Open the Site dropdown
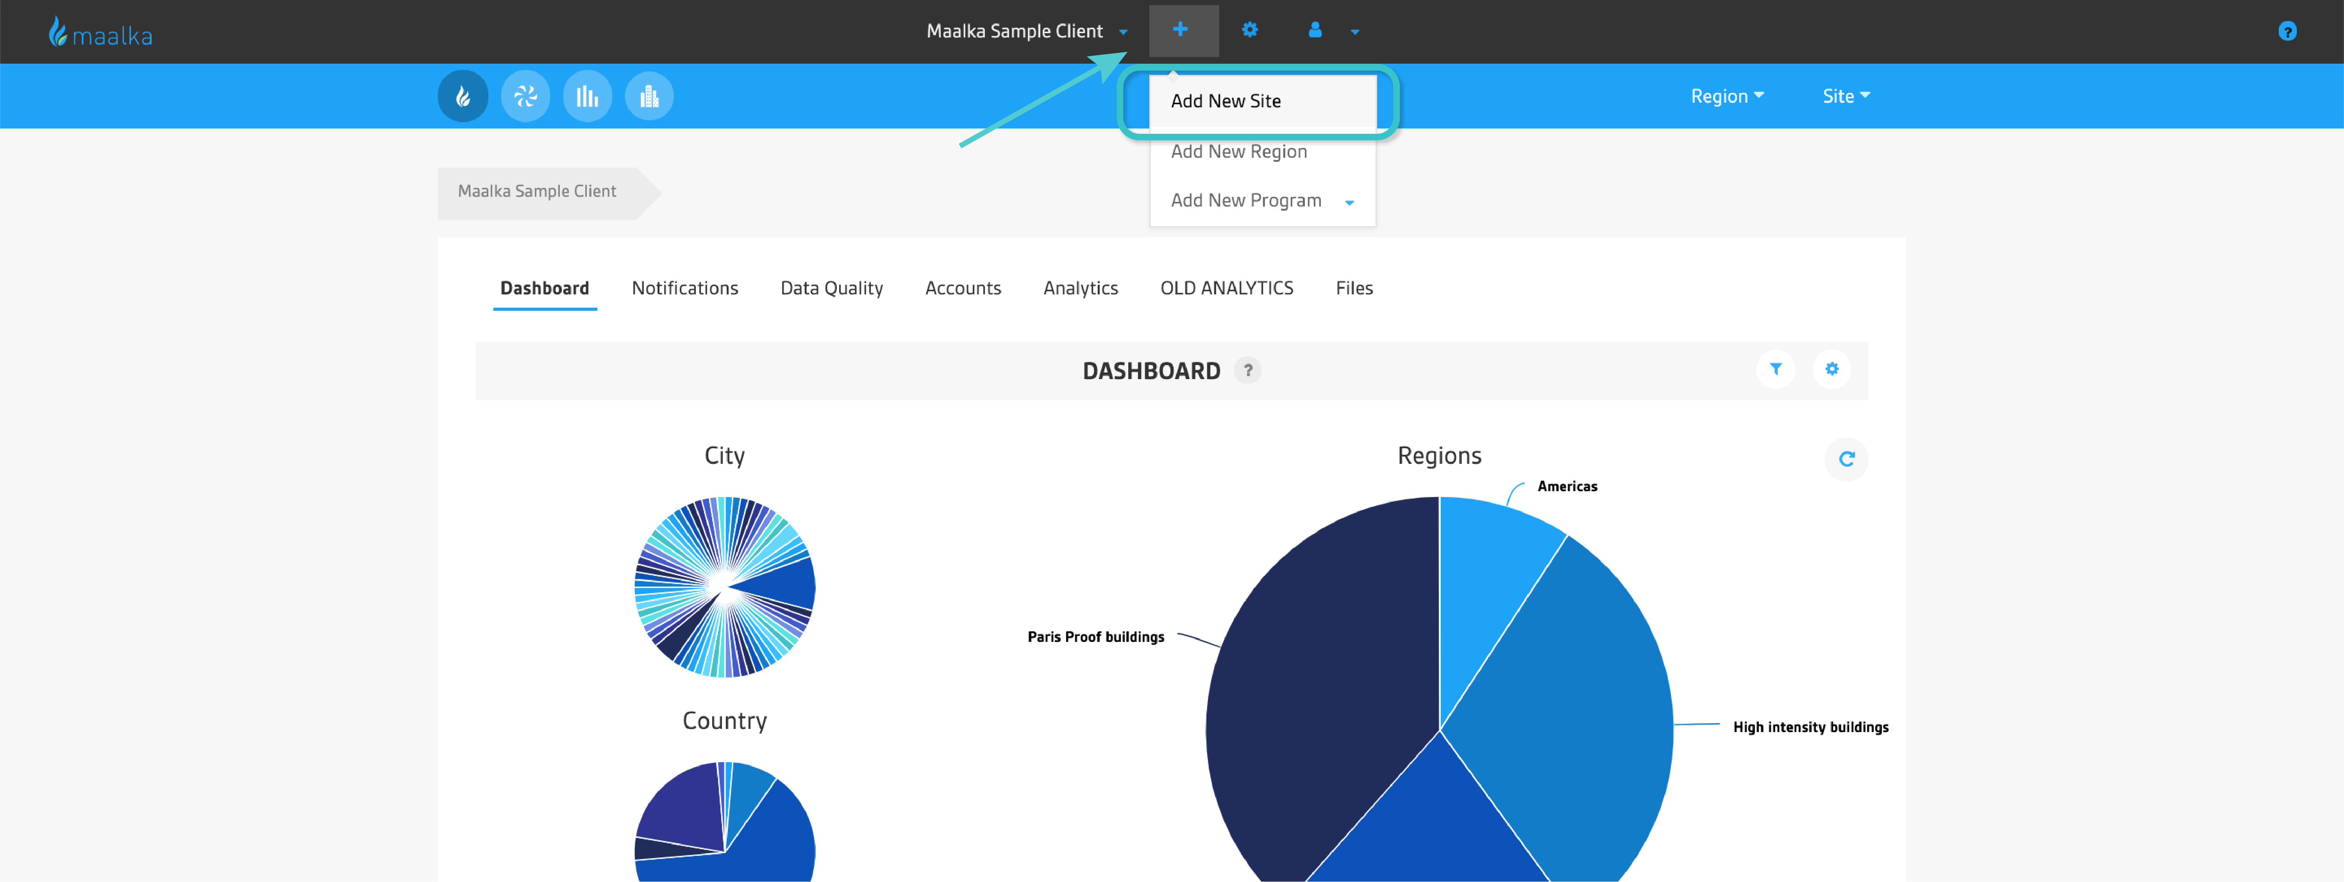2344x882 pixels. click(1846, 96)
